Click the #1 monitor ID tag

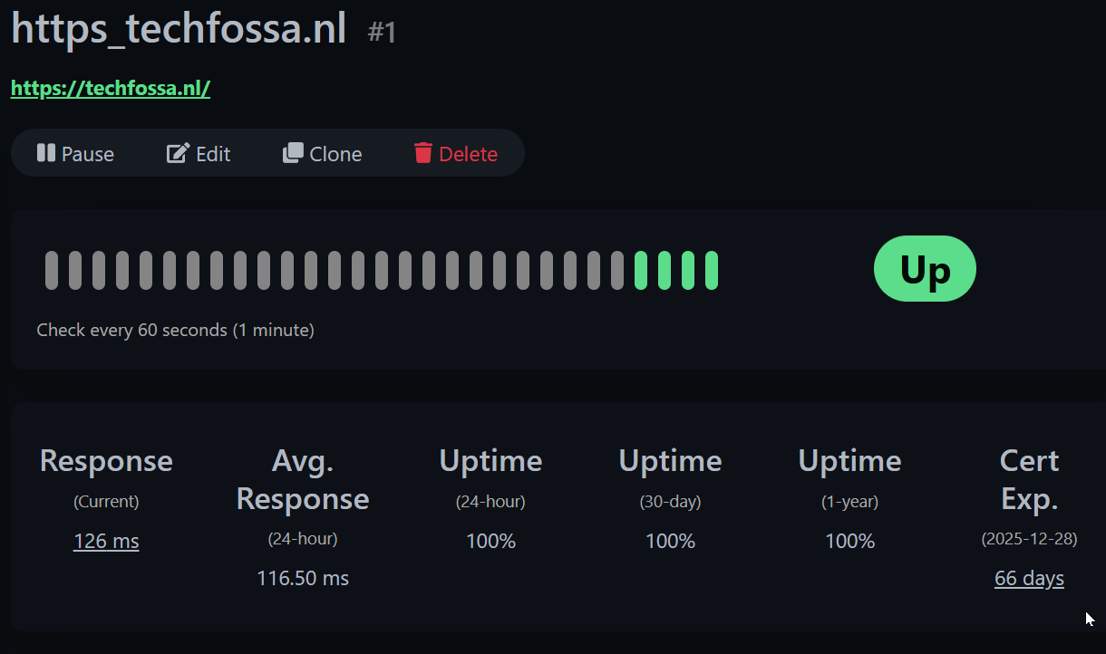coord(382,34)
